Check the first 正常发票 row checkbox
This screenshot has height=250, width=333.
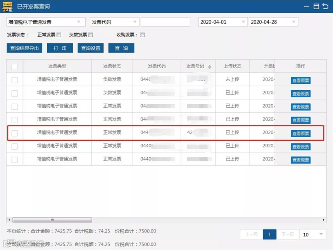tap(15, 107)
